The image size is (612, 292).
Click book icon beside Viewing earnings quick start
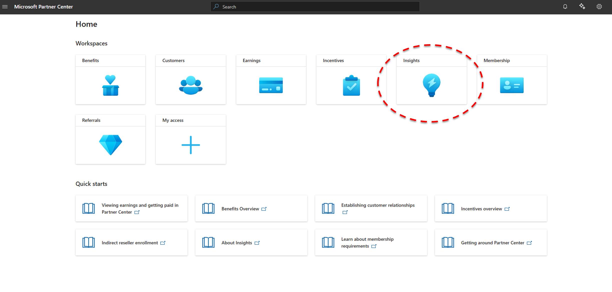(89, 208)
